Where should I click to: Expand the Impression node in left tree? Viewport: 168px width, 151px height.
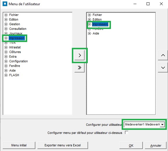click(x=6, y=38)
